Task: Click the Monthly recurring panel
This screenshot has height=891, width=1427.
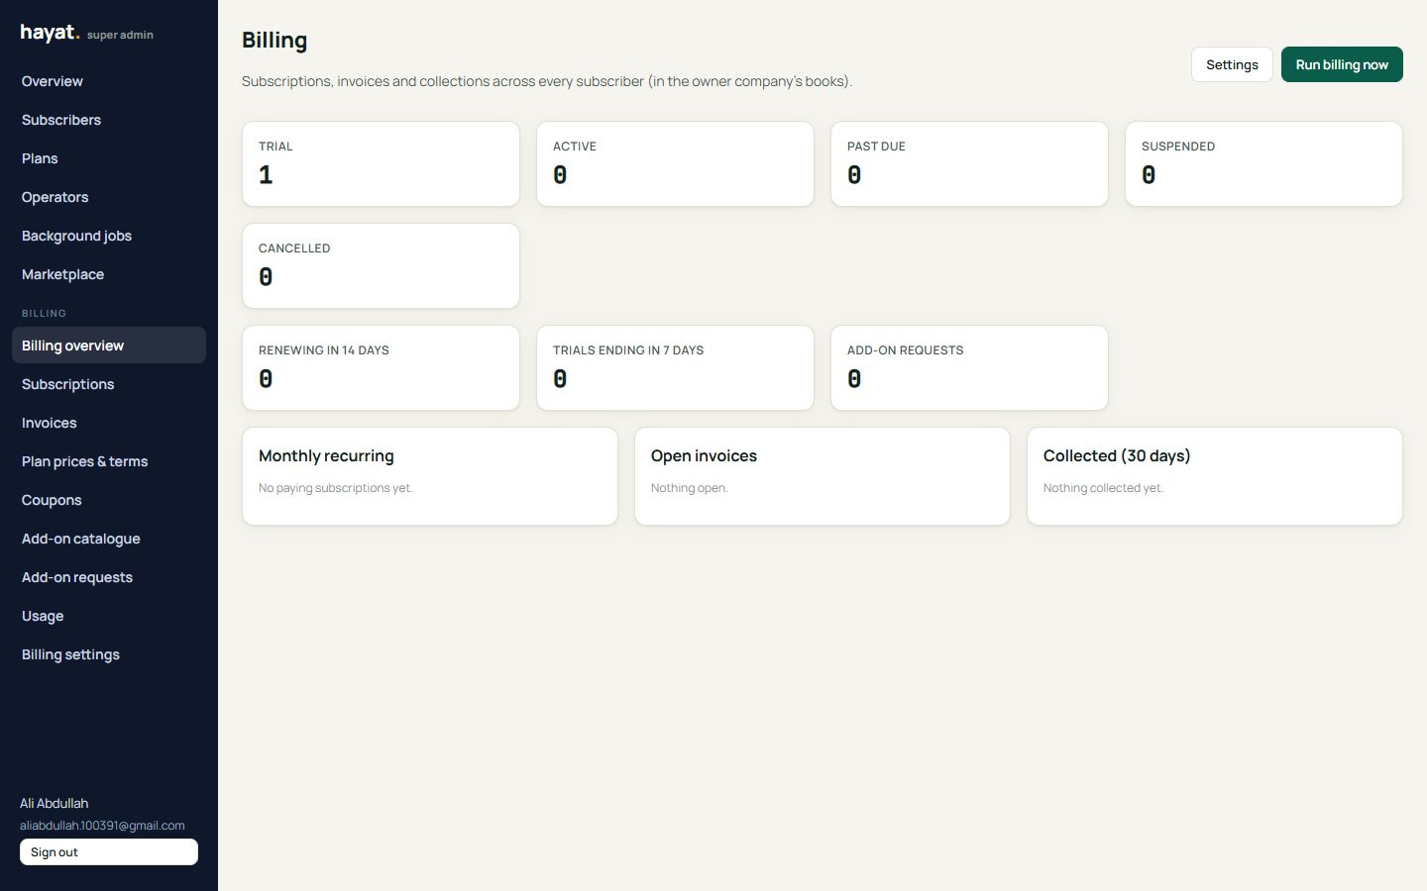Action: pos(430,476)
